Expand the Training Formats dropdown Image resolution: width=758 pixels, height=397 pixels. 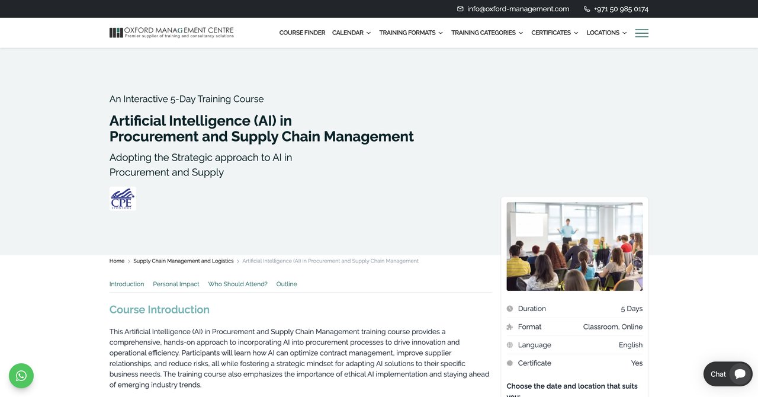tap(411, 33)
